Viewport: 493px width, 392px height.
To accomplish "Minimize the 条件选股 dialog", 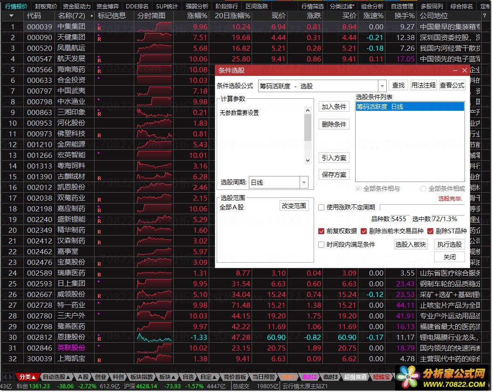I will pyautogui.click(x=455, y=70).
